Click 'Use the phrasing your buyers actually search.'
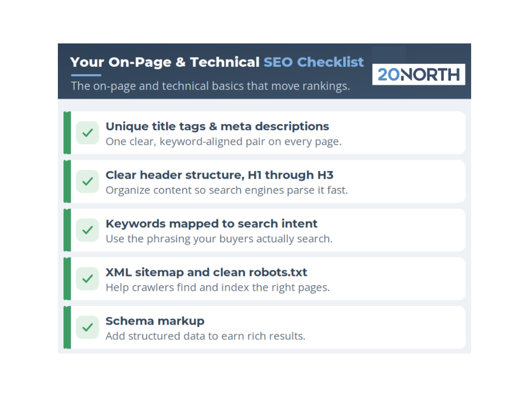529x397 pixels. (219, 239)
